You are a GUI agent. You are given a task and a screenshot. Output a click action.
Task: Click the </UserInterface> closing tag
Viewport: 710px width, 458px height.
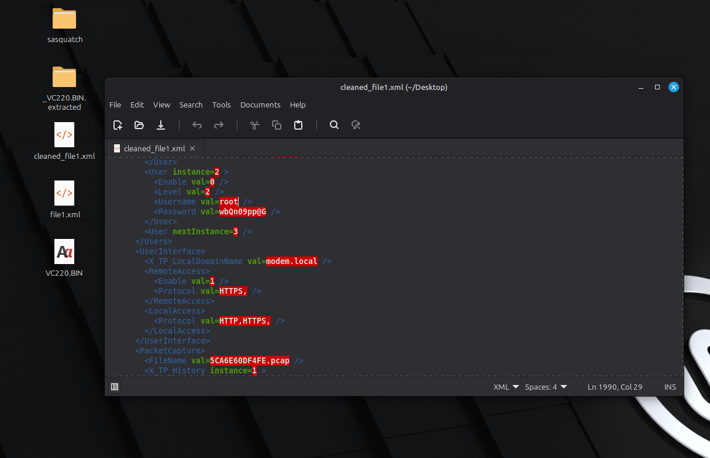[x=173, y=341]
